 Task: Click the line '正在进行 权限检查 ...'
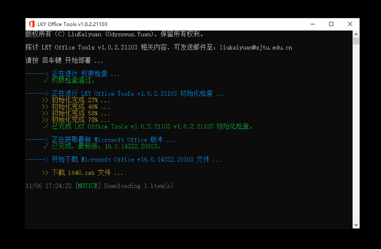(x=73, y=74)
